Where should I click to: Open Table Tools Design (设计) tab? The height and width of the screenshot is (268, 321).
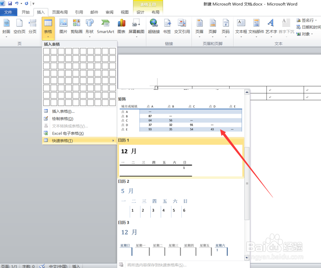tap(141, 12)
